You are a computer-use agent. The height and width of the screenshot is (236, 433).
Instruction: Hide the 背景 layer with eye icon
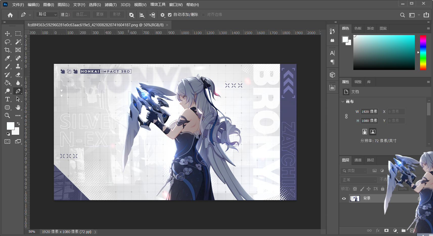click(344, 198)
